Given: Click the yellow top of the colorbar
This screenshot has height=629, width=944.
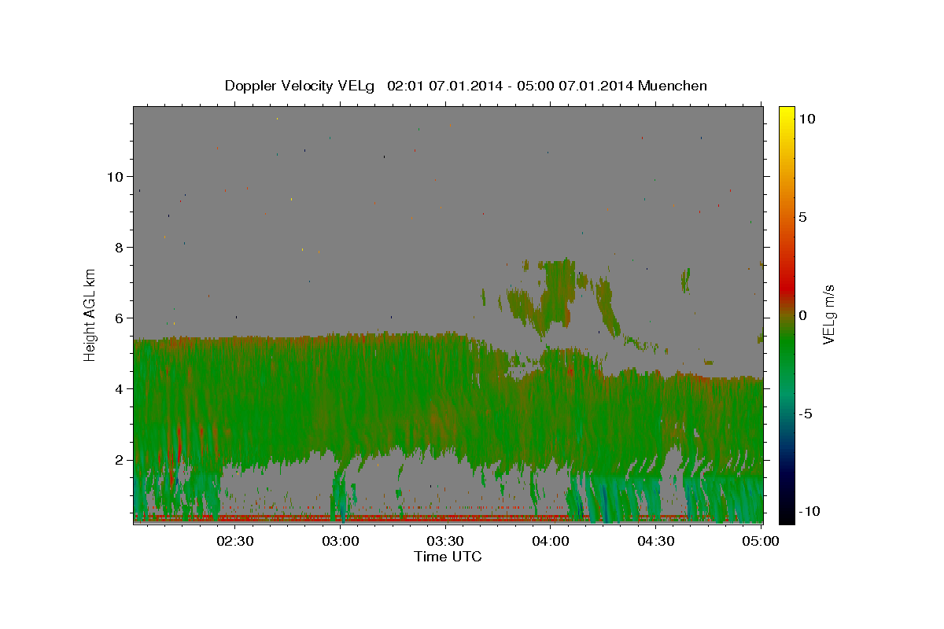Looking at the screenshot, I should pos(787,112).
